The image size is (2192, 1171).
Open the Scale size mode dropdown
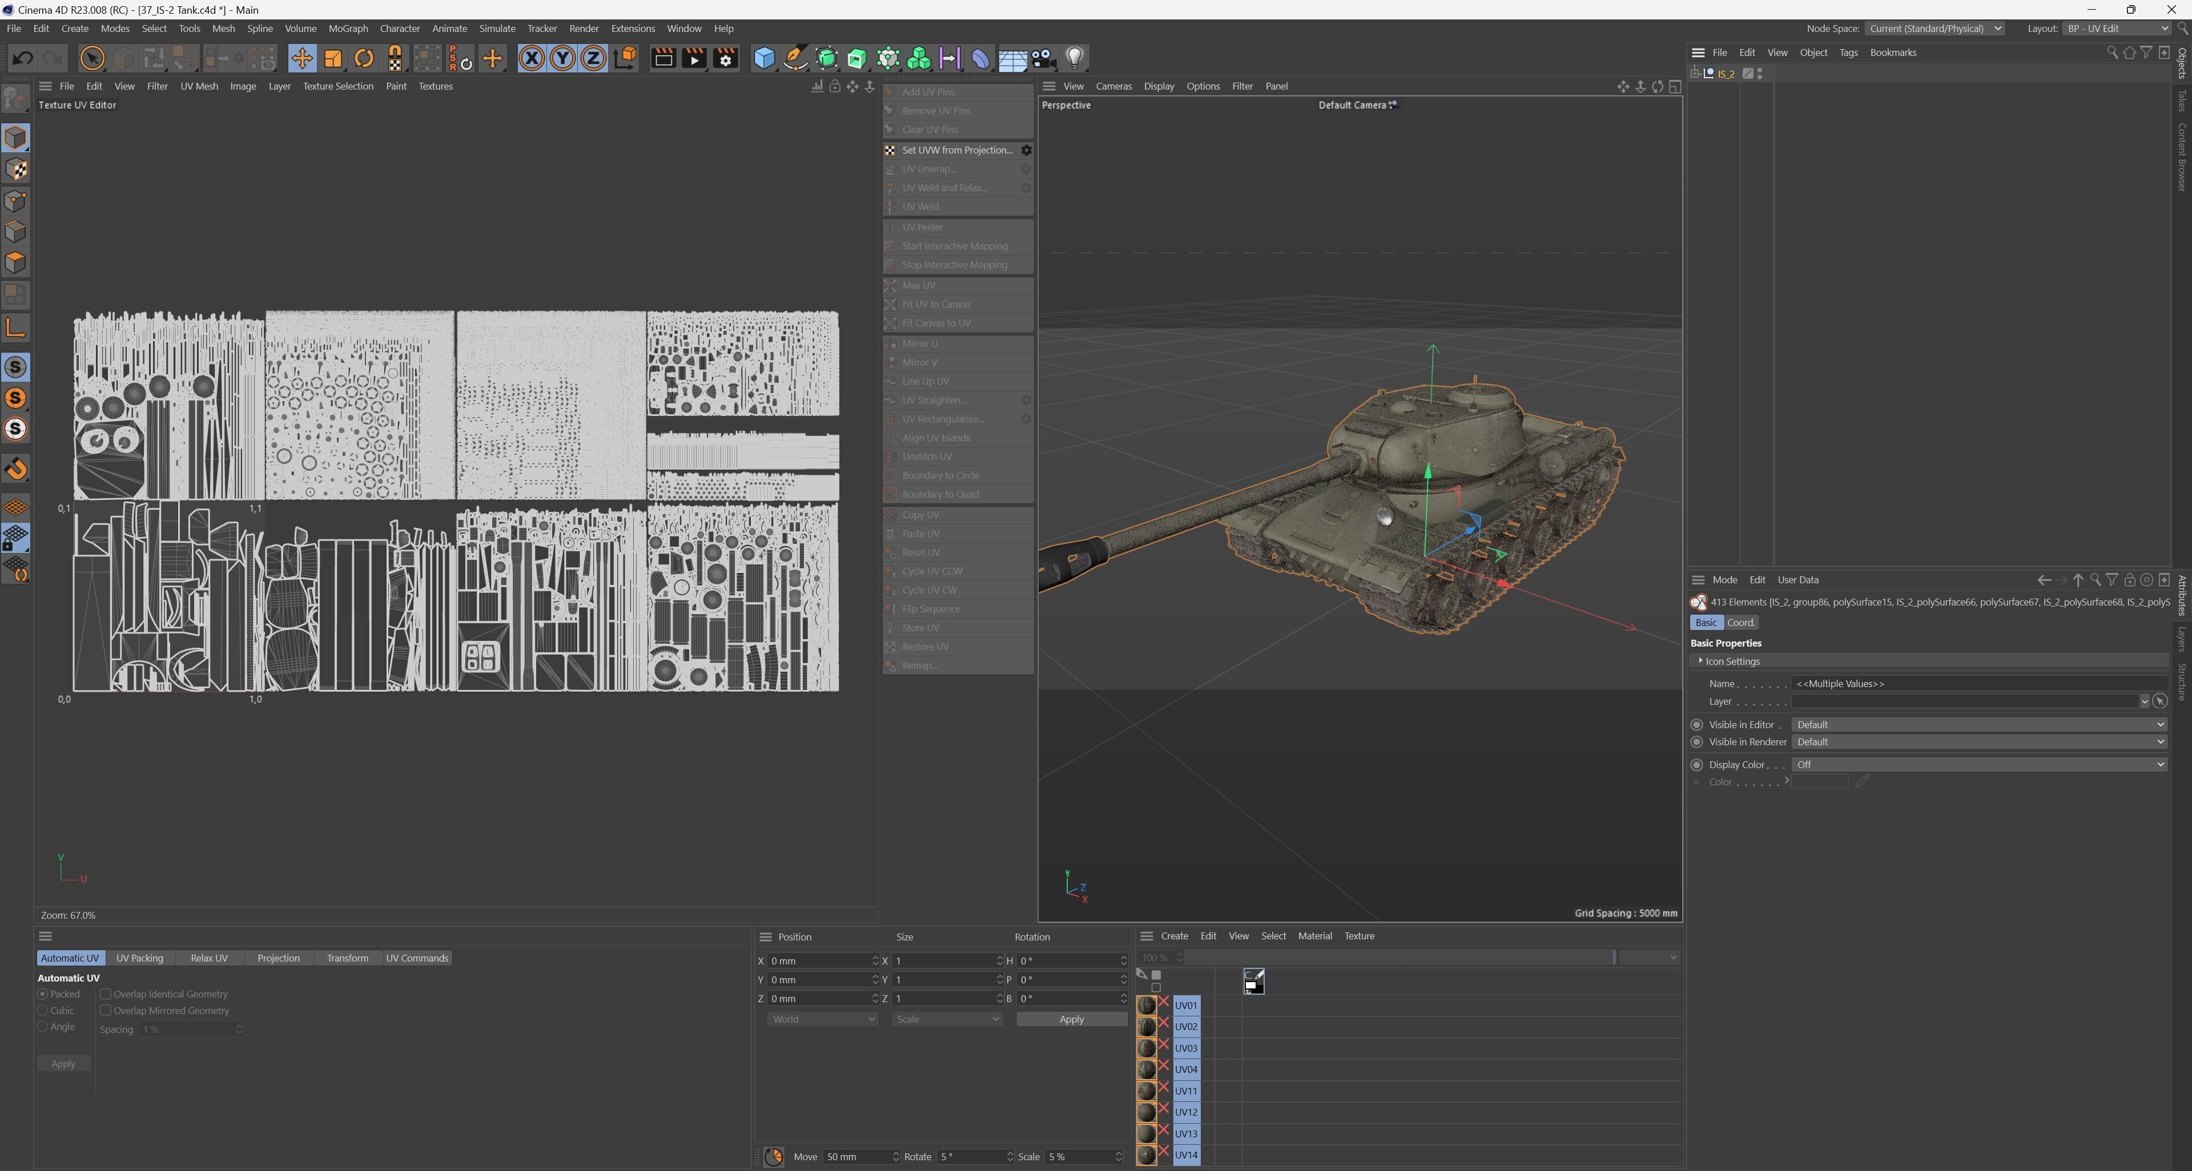[x=946, y=1020]
